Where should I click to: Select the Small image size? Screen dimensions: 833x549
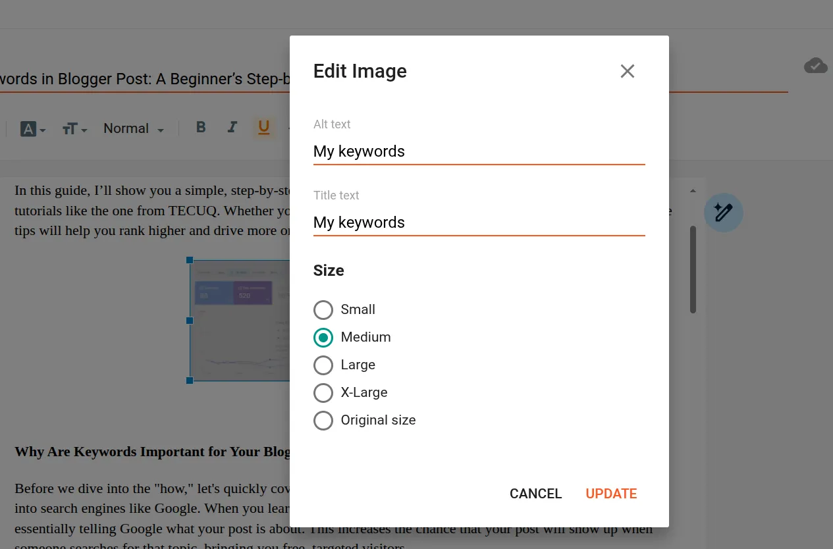click(323, 309)
